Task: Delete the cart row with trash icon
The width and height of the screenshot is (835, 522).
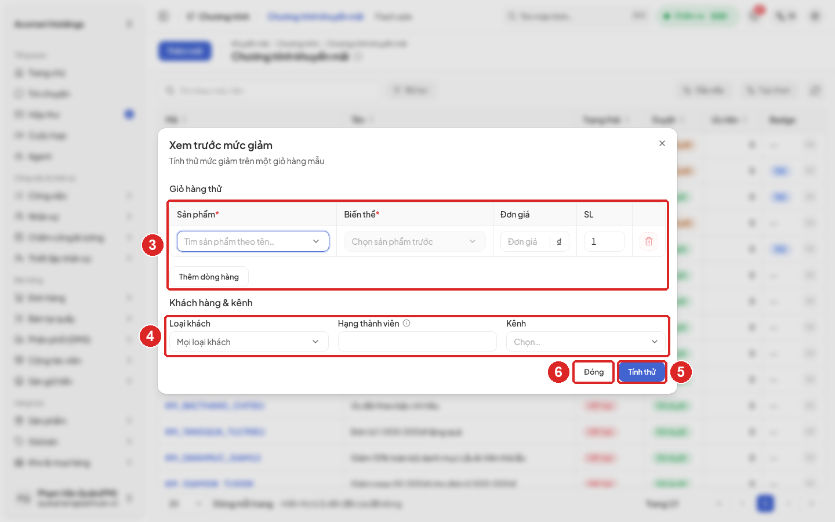Action: coord(649,241)
